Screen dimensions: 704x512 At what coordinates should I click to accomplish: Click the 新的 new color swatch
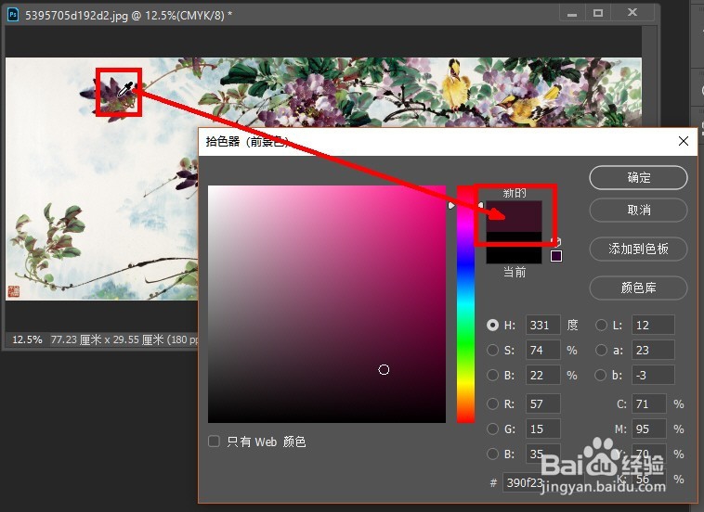(515, 216)
